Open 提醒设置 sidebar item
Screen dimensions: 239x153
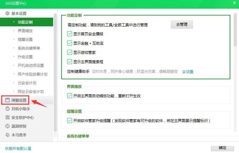(25, 40)
